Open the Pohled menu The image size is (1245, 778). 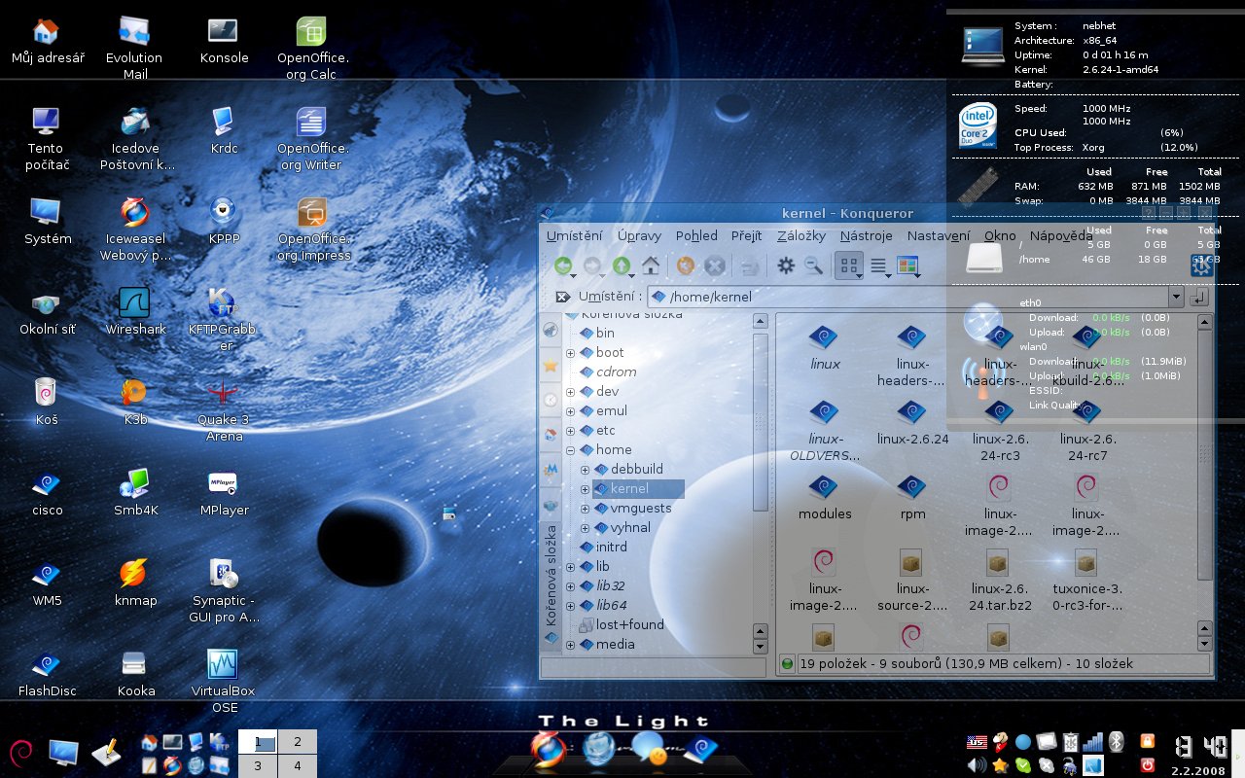point(696,235)
